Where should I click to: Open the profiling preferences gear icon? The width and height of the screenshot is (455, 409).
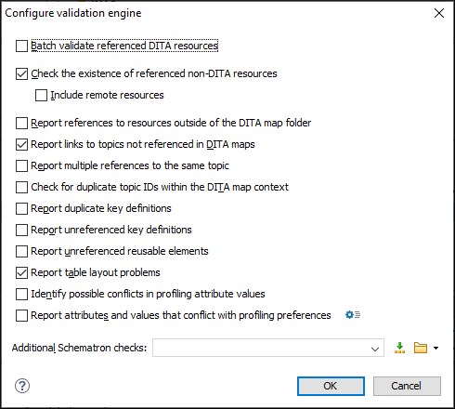pos(353,315)
